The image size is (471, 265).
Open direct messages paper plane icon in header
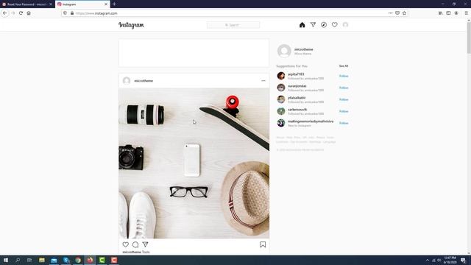tap(313, 25)
